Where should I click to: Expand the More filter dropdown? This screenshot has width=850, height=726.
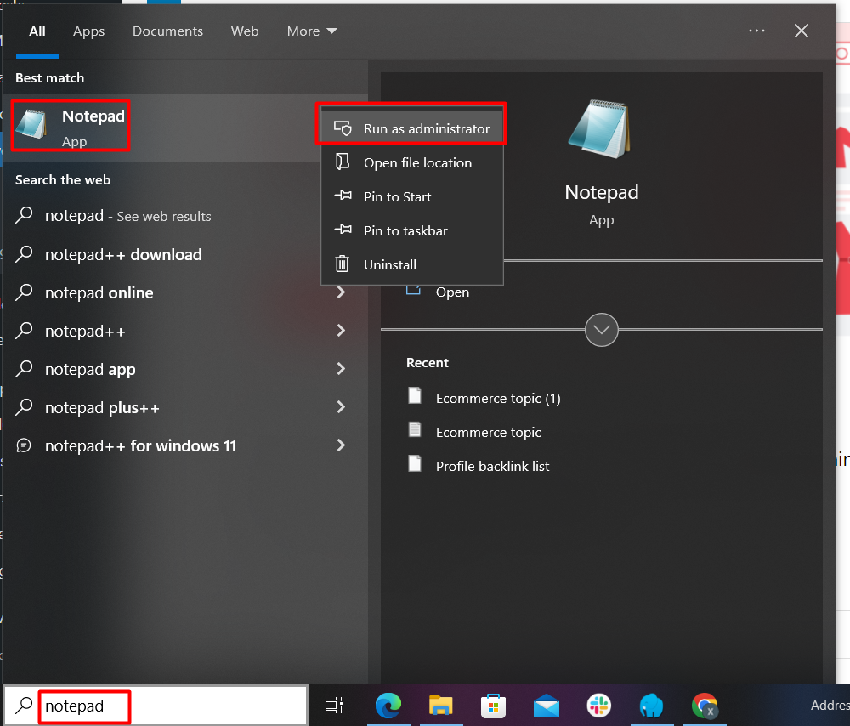312,31
